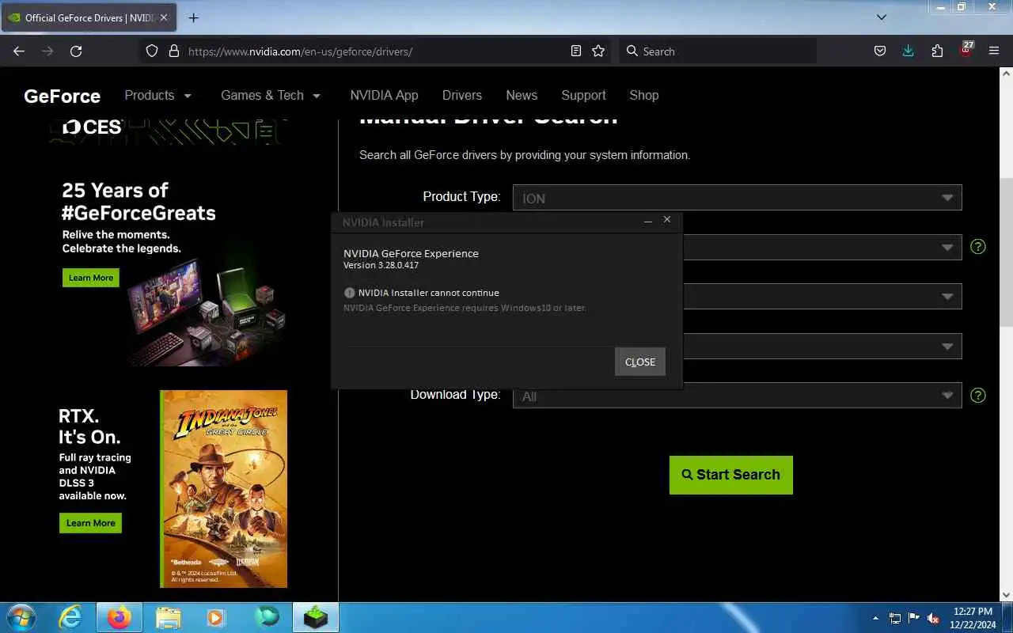Viewport: 1013px width, 633px height.
Task: Toggle reader view icon in address bar
Action: [x=576, y=51]
